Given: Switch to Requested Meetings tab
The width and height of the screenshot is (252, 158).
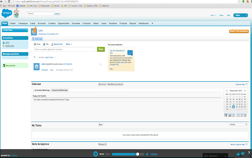Looking at the screenshot, I should pyautogui.click(x=60, y=90).
